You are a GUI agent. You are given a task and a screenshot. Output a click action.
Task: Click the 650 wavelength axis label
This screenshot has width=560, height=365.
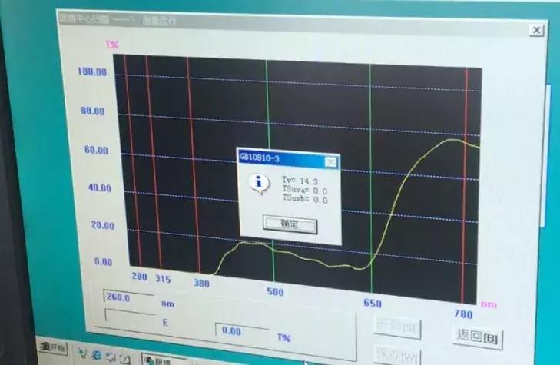(x=373, y=304)
